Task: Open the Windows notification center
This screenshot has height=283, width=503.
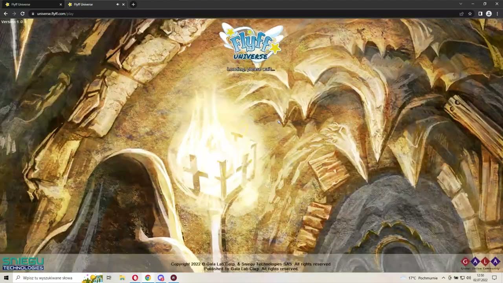Action: [x=495, y=278]
